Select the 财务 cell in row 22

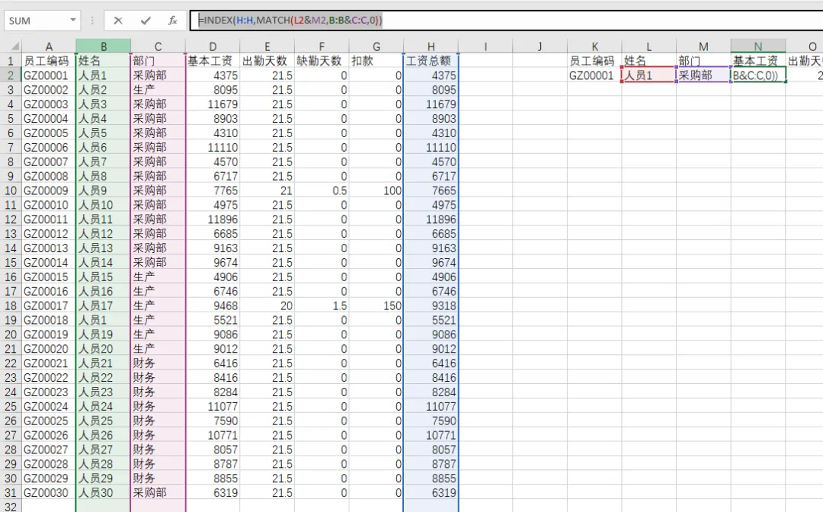[x=158, y=363]
